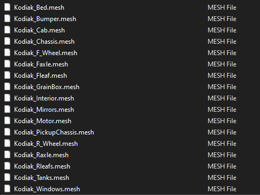Image resolution: width=260 pixels, height=195 pixels.
Task: Select the Kodiak_R_Wheel.mesh file
Action: 46,144
